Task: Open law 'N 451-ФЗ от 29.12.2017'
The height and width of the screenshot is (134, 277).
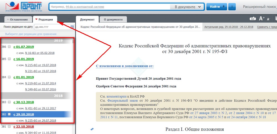Action: tap(41, 108)
